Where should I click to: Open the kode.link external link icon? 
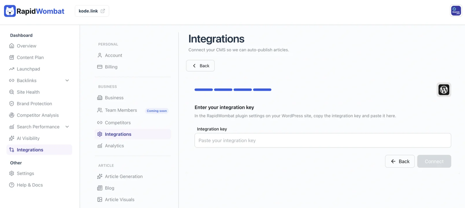(103, 11)
